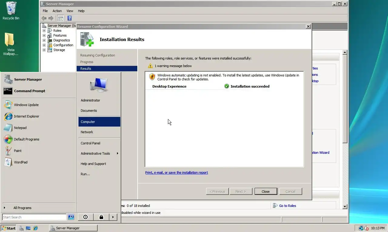The width and height of the screenshot is (388, 232).
Task: Click Internet Explorer quick launch icon
Action: pos(35,228)
